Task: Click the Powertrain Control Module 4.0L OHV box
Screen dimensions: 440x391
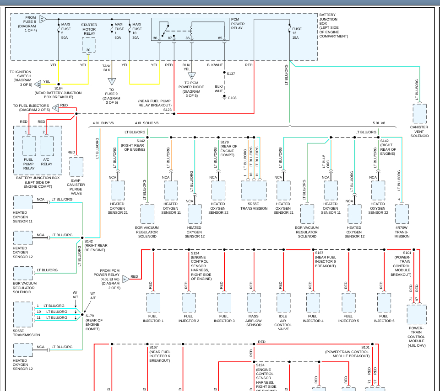Action: click(416, 315)
